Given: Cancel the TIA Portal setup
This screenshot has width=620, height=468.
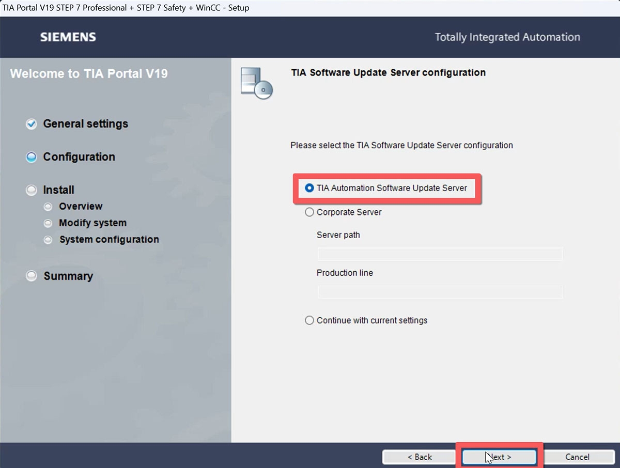Looking at the screenshot, I should (x=577, y=457).
